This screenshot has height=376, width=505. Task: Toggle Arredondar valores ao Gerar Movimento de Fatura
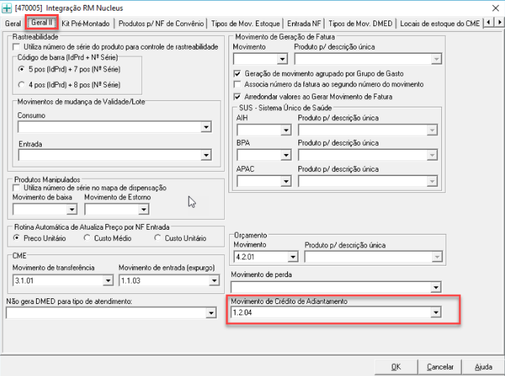point(238,97)
